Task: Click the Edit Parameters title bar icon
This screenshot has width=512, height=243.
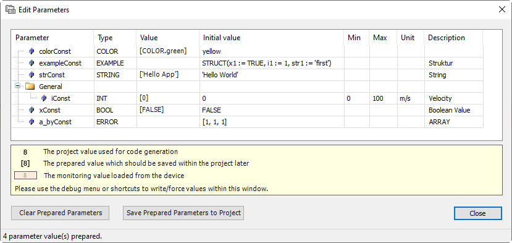Action: 10,10
